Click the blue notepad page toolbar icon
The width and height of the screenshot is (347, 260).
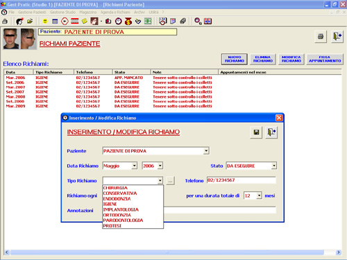[173, 21]
